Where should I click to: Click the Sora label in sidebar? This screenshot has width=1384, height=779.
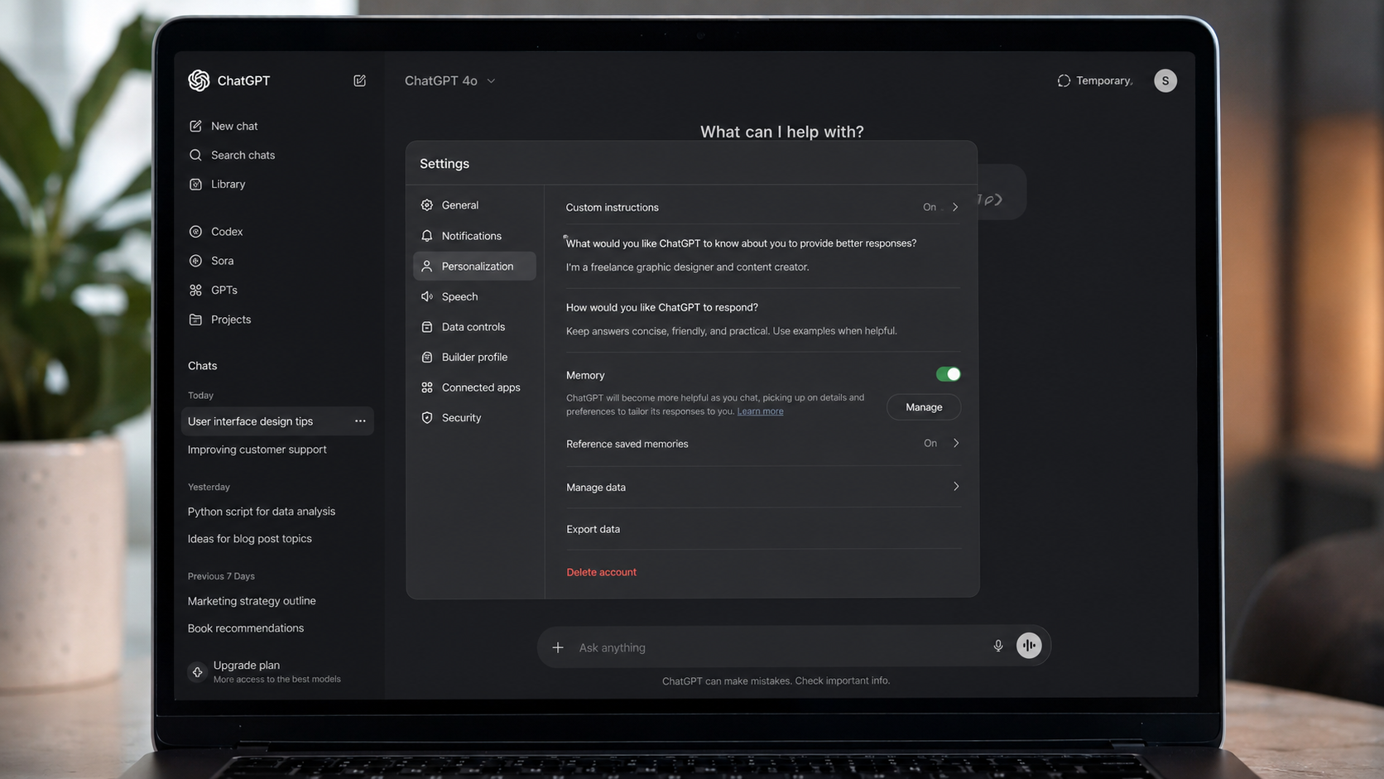[x=222, y=261]
